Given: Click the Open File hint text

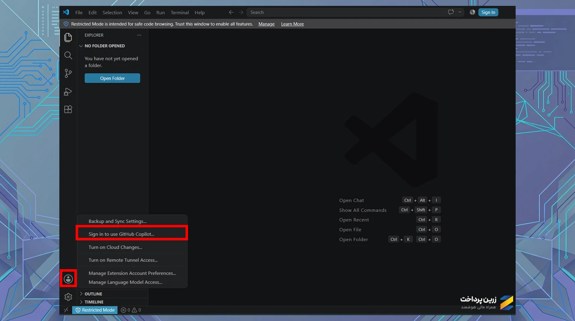Looking at the screenshot, I should (x=350, y=229).
